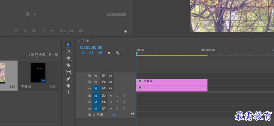This screenshot has width=274, height=126.
Task: Target the V2 video track
Action: 96,82
